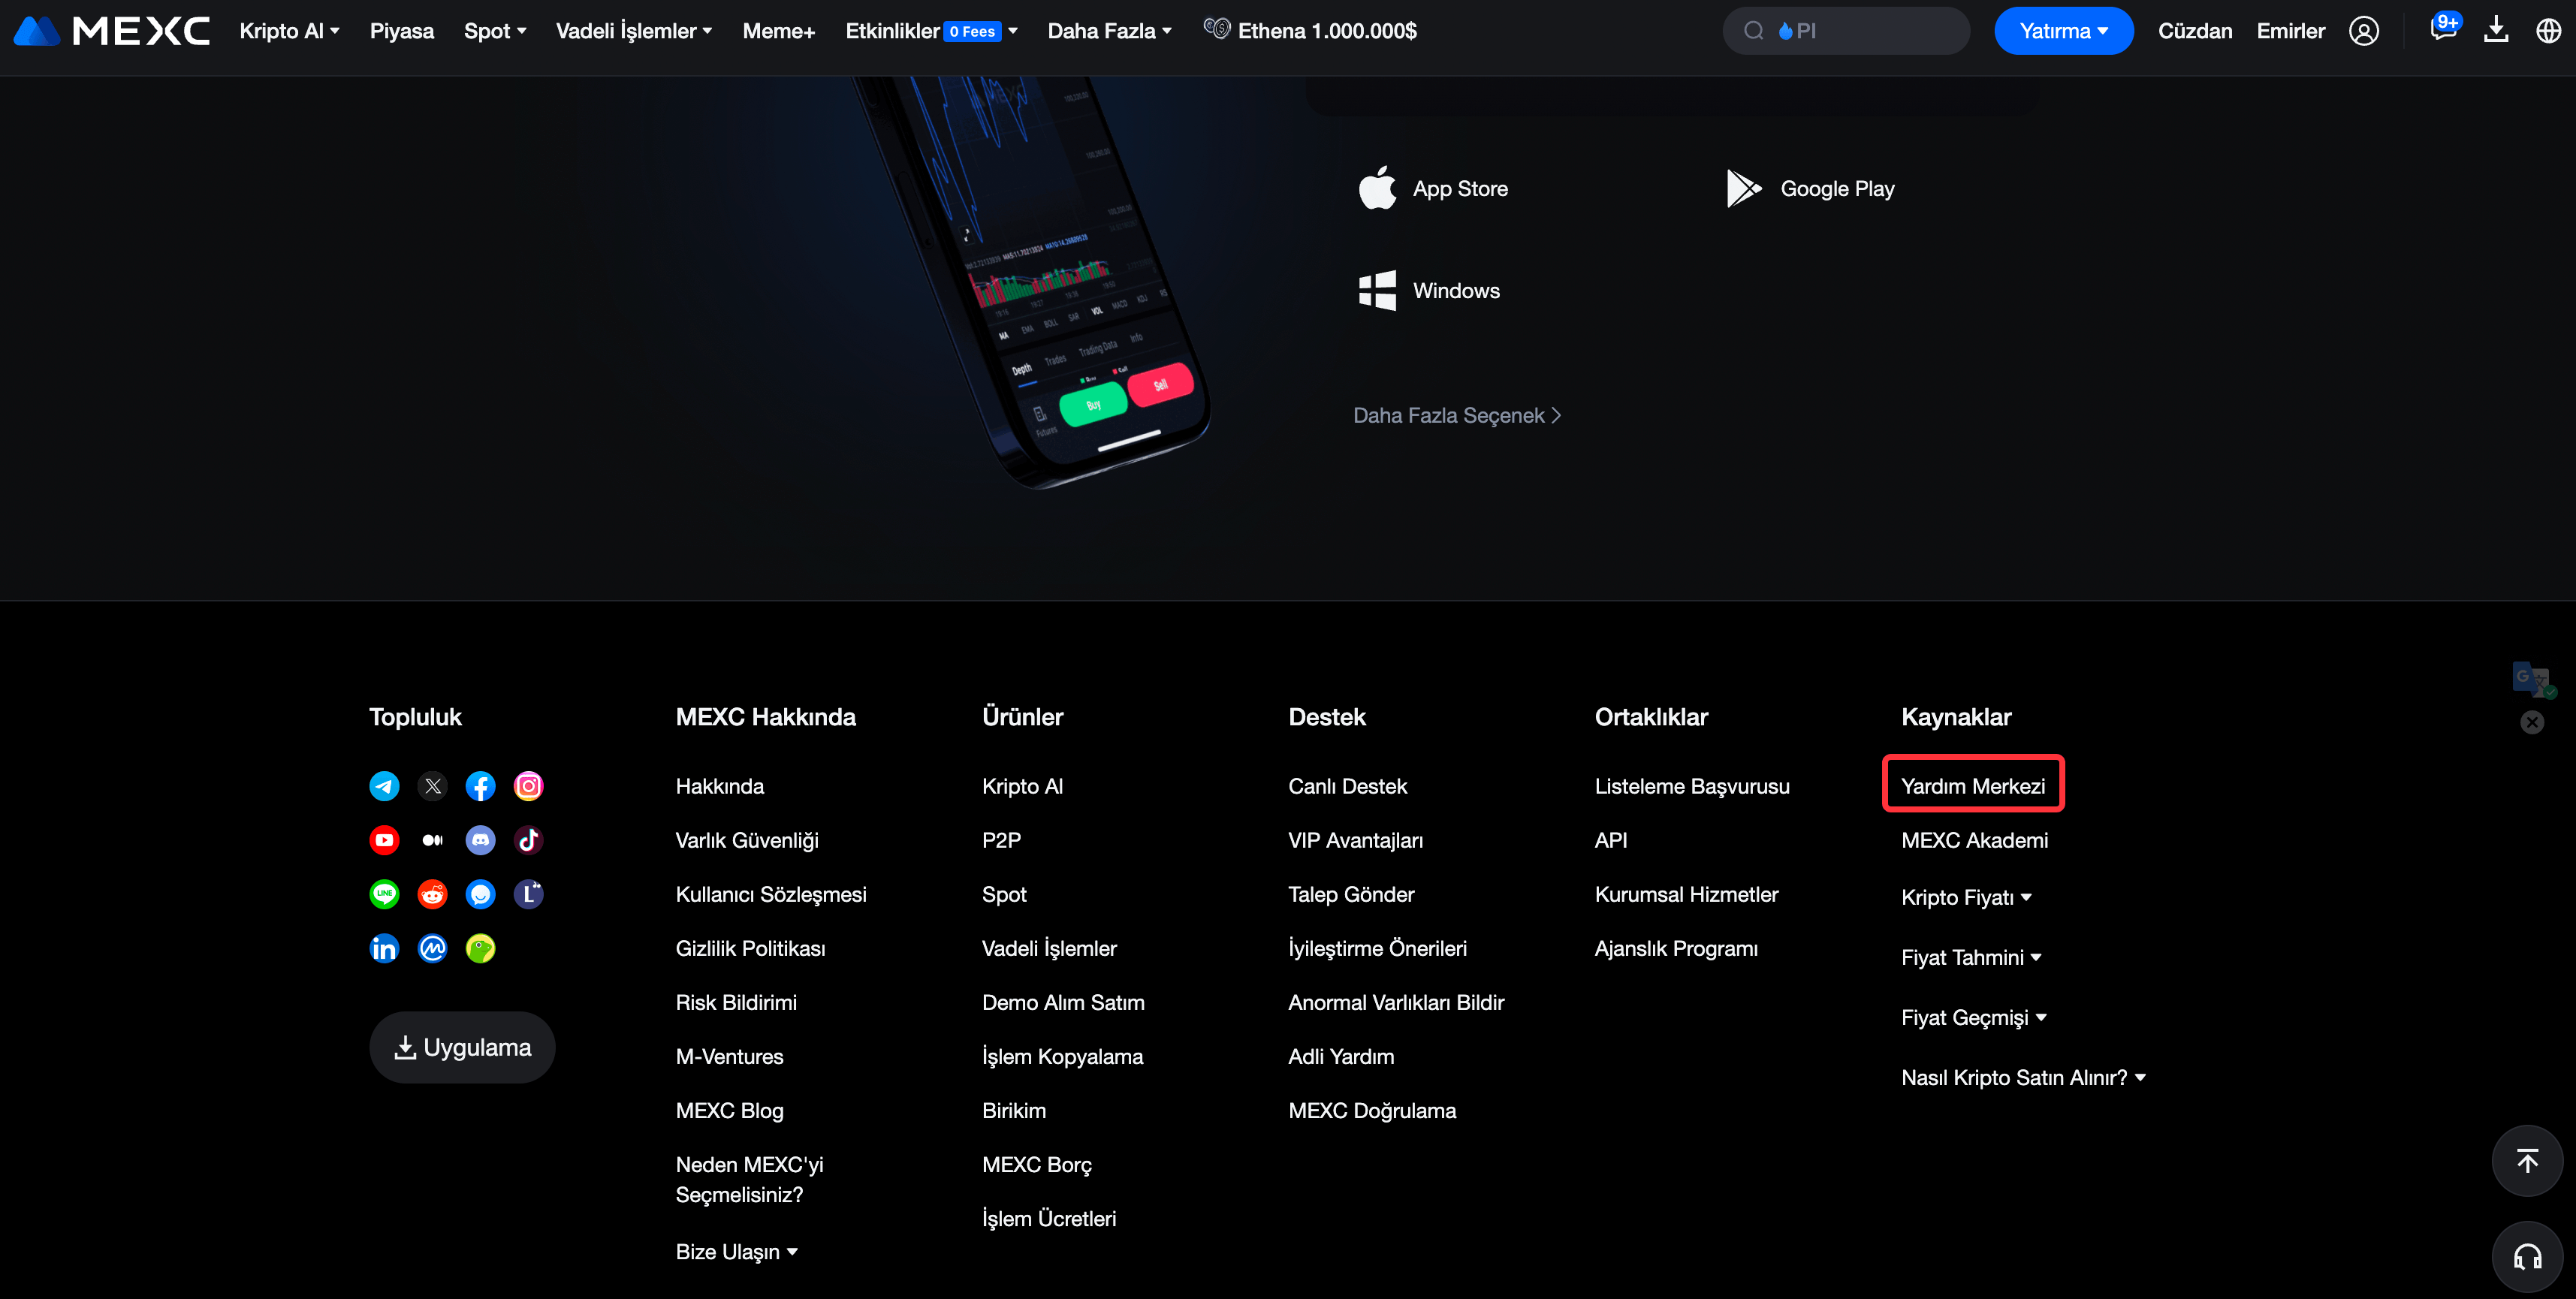The image size is (2576, 1299).
Task: Open the Yatırma deposit dropdown
Action: 2063,31
